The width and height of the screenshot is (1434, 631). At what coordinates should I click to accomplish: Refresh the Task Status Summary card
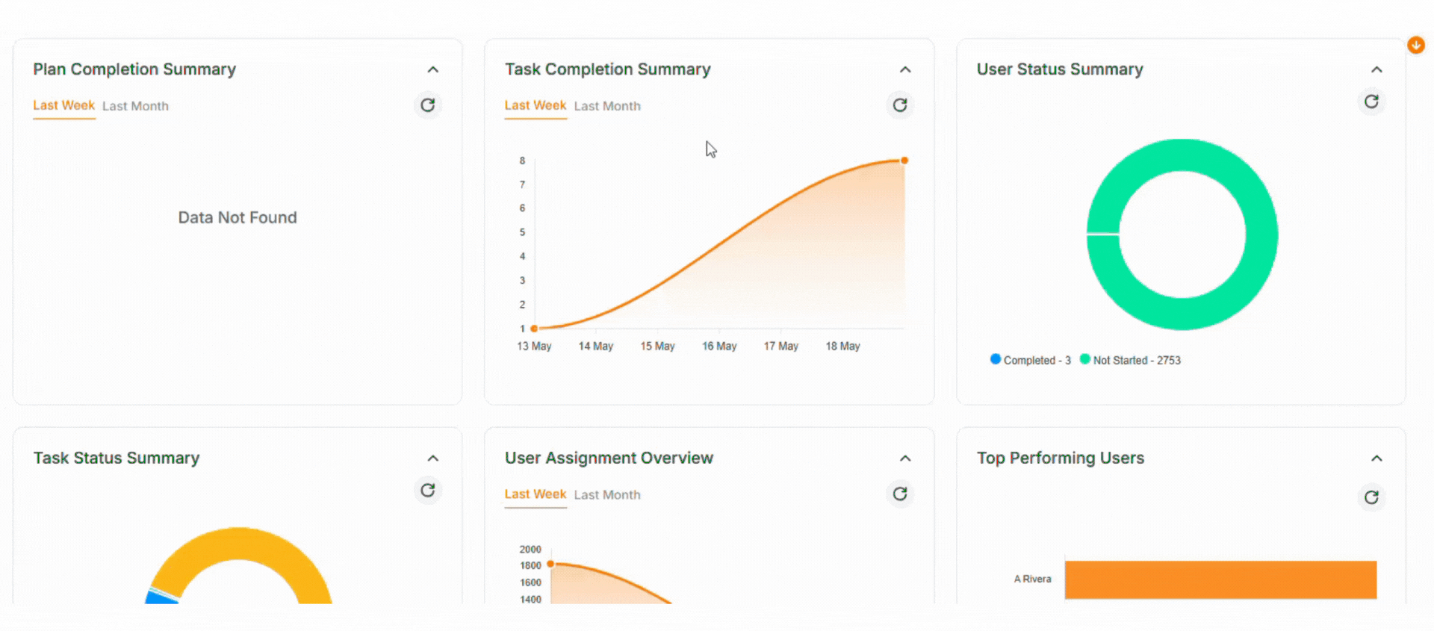(427, 491)
